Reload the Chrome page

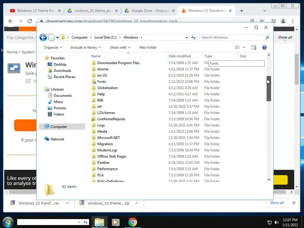point(30,21)
